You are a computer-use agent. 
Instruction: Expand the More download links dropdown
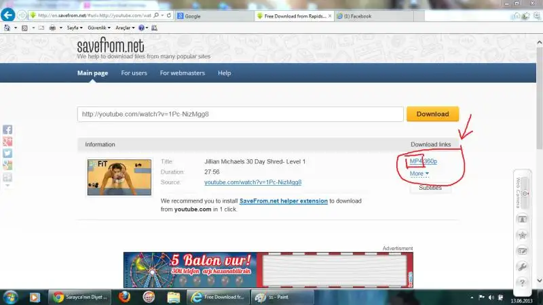point(419,174)
